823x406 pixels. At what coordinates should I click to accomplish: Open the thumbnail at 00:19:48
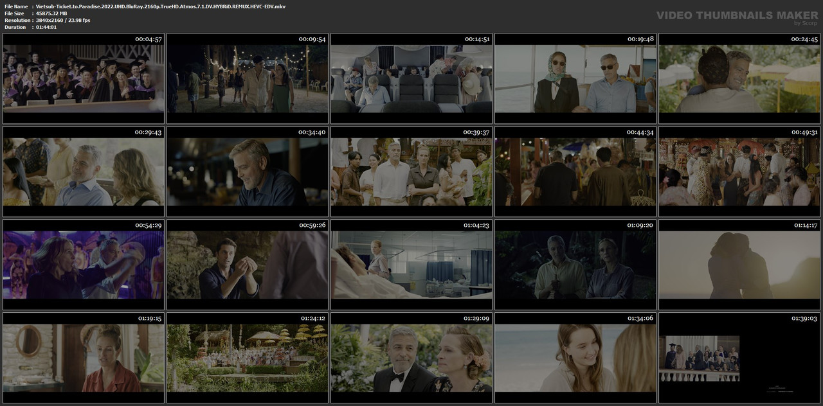[575, 78]
